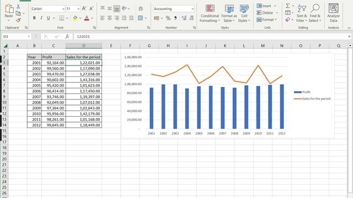Apply the red font color
Viewport: 353px width, 198px height.
tap(87, 18)
